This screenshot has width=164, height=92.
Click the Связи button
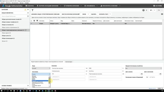pos(84,14)
